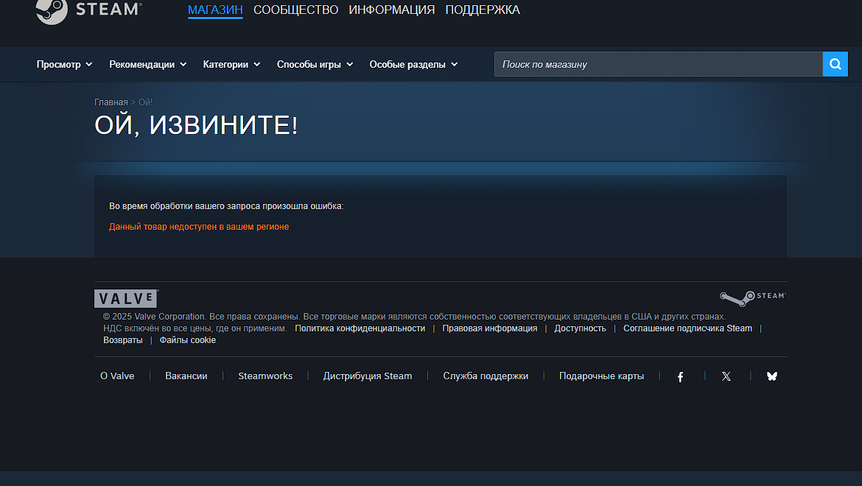This screenshot has width=862, height=486.
Task: Switch to the МАГАЗИН tab
Action: coord(215,10)
